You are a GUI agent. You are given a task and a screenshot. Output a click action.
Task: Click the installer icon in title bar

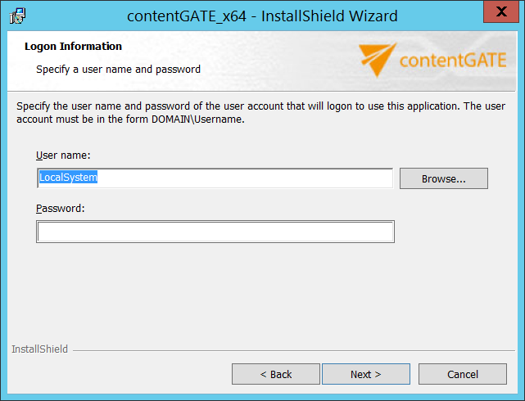click(17, 16)
